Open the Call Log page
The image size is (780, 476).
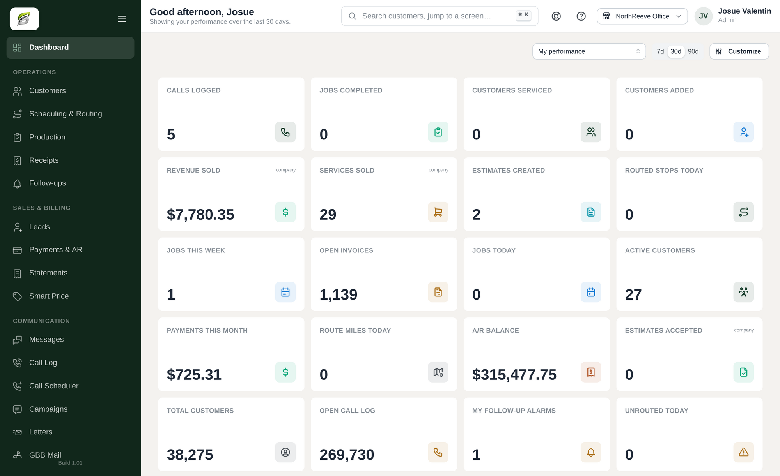70,363
